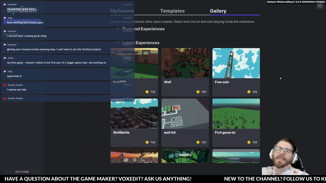Screen dimensions: 326x183
Task: Click the star icon on First game lol card
Action: [249, 142]
